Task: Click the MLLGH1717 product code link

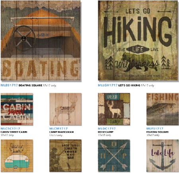Action: point(108,85)
